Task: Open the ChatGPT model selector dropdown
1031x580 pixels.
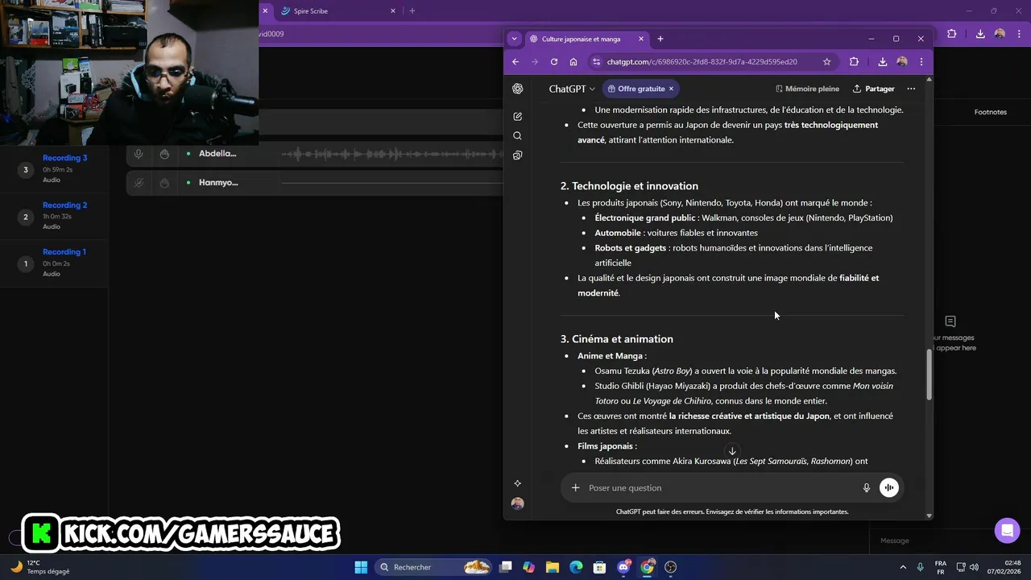Action: click(x=572, y=89)
